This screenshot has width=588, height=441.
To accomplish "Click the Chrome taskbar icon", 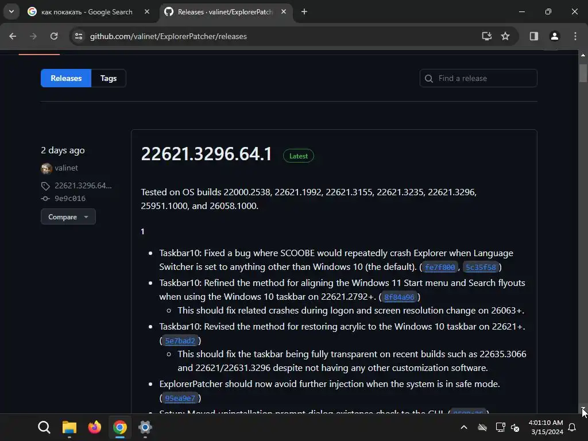I will click(x=120, y=427).
